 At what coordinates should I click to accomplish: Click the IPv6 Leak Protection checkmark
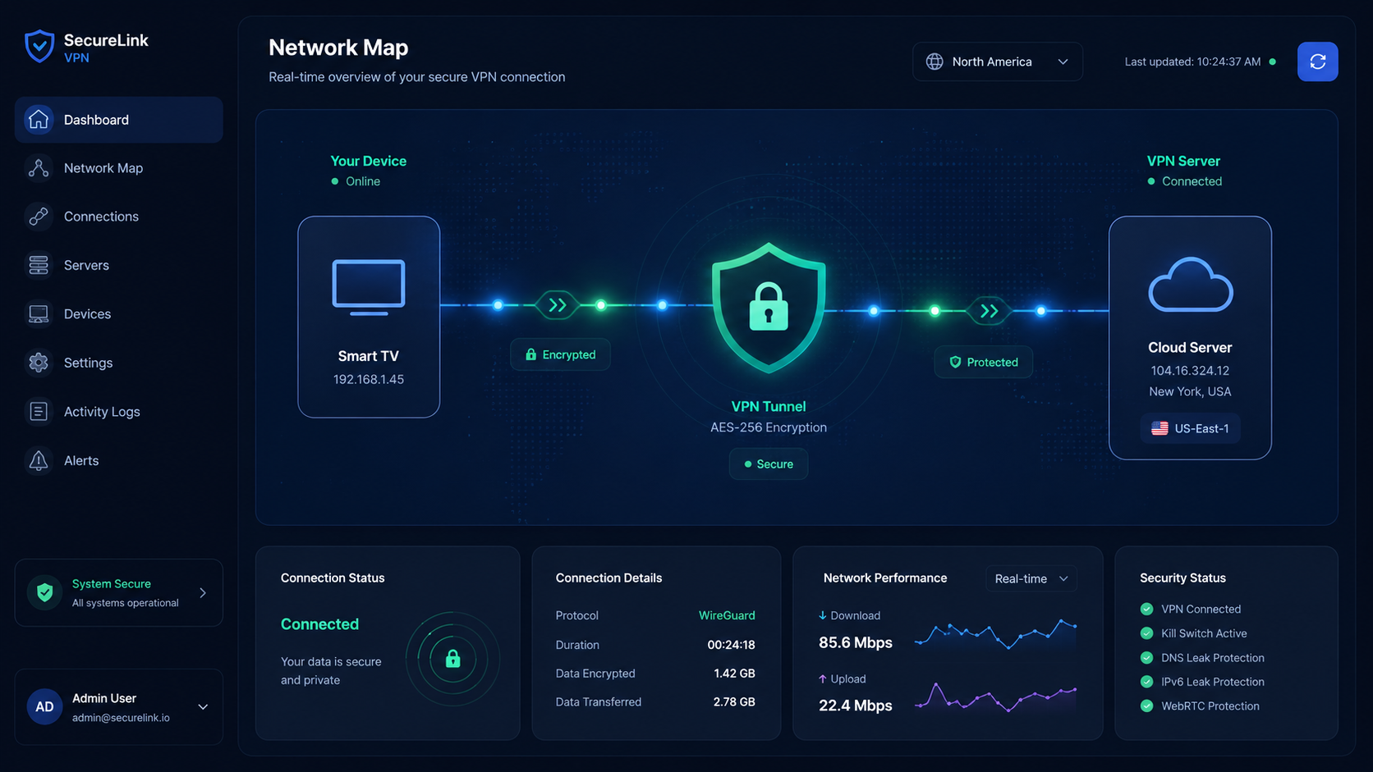pos(1147,682)
